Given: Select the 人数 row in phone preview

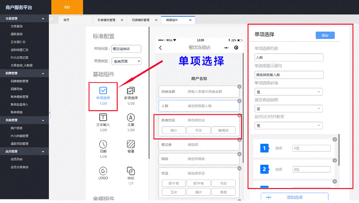Looking at the screenshot, I should pos(199,106).
